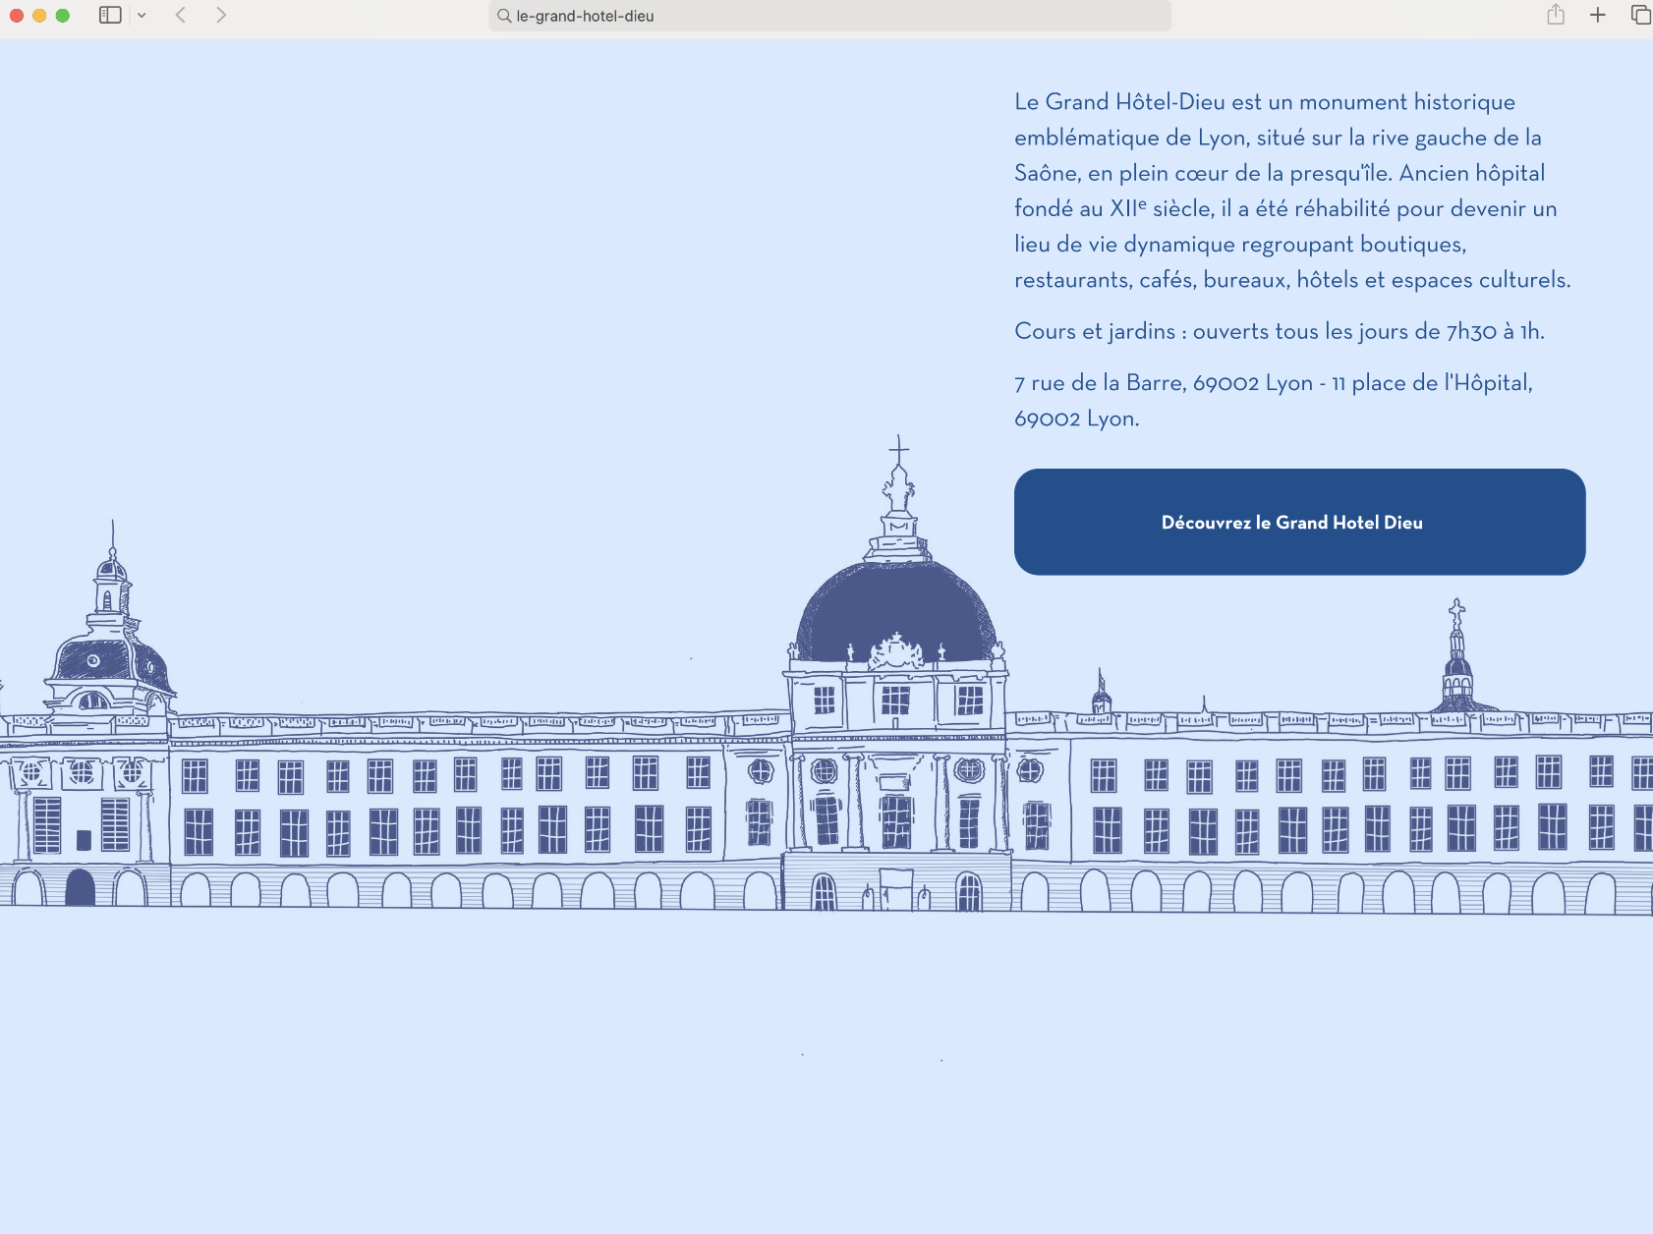Minimize the window with the yellow button

coord(39,16)
